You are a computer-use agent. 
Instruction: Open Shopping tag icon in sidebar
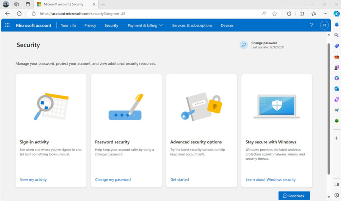pos(336,46)
